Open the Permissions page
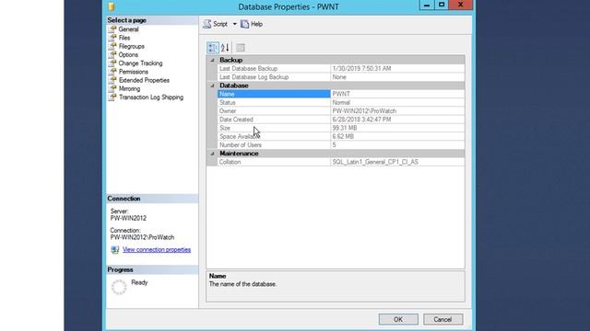This screenshot has height=331, width=590. (x=133, y=72)
